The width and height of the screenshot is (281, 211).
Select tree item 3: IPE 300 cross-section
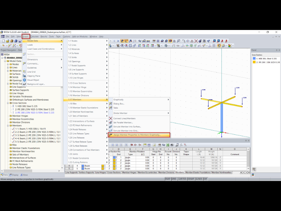[x=35, y=113]
